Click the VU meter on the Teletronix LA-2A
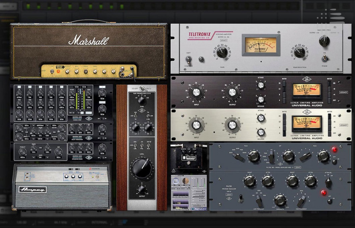The width and height of the screenshot is (355, 228). click(x=261, y=46)
